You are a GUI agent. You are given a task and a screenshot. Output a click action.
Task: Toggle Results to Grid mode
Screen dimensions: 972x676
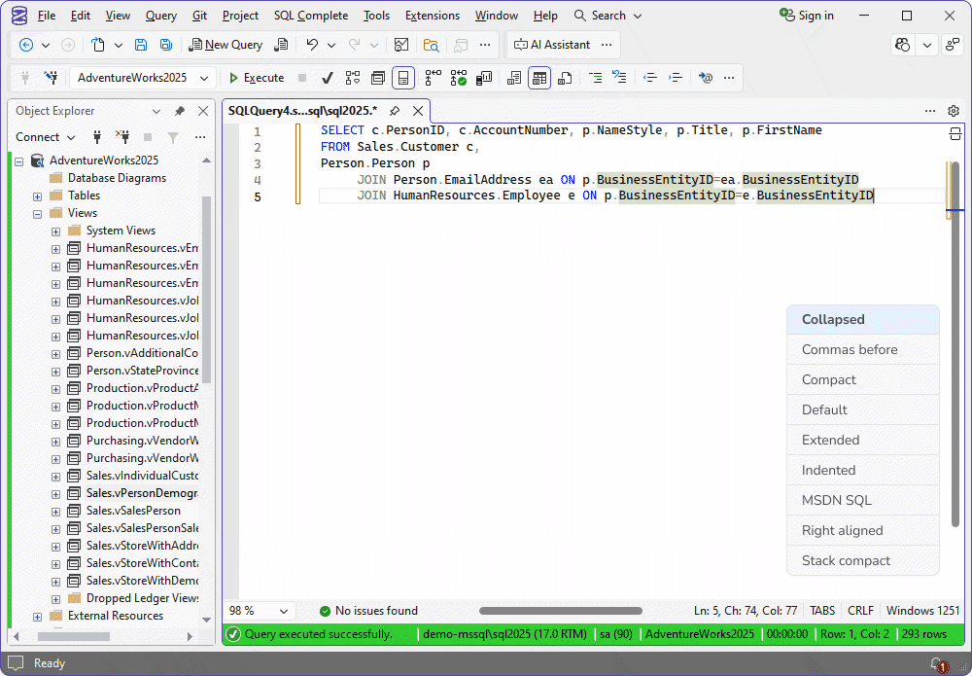pos(539,78)
